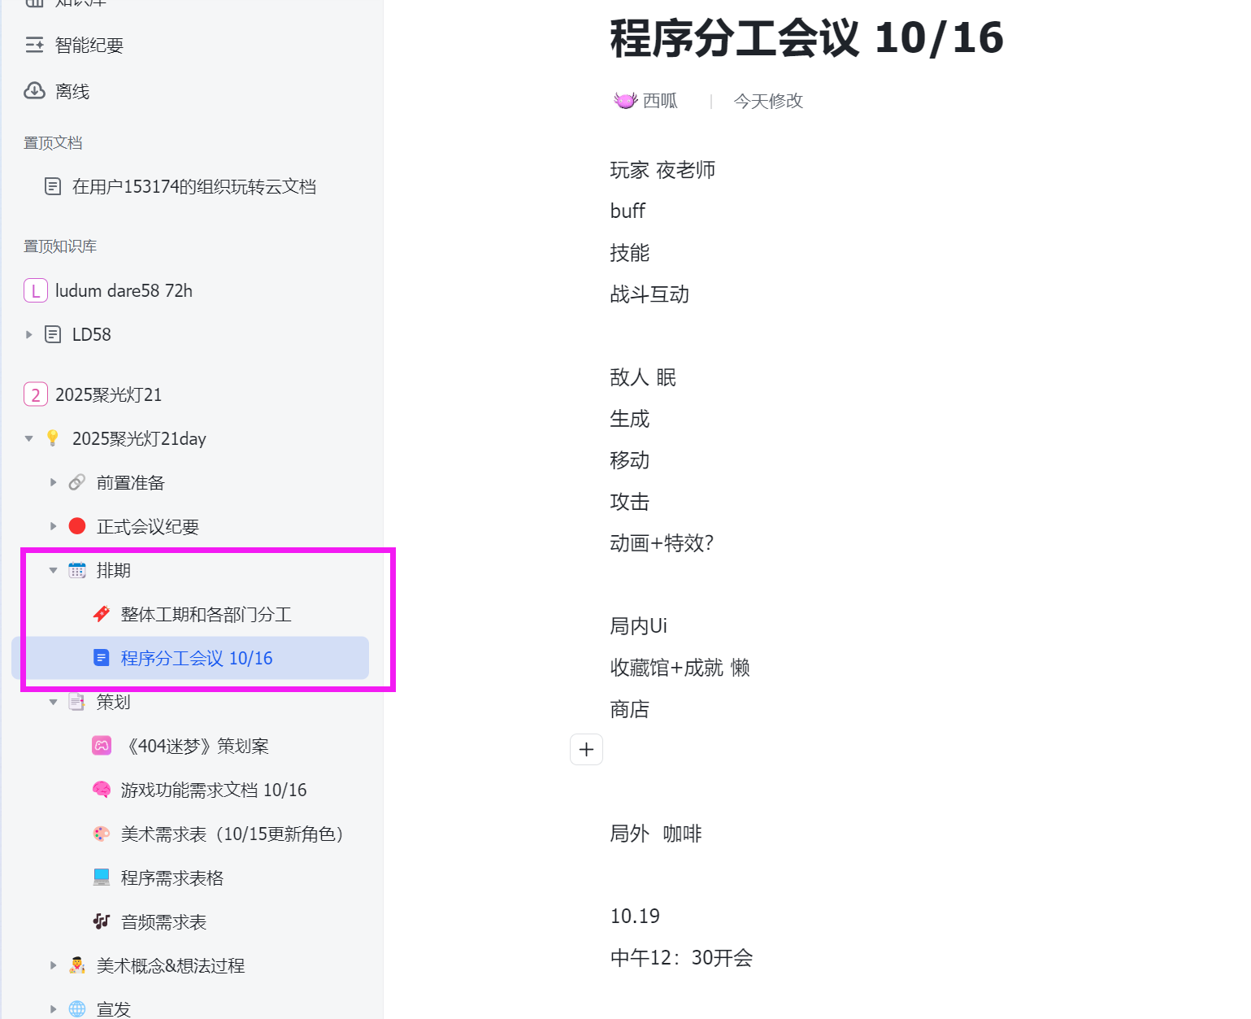Click the LD58 document icon
The height and width of the screenshot is (1019, 1251).
[53, 334]
